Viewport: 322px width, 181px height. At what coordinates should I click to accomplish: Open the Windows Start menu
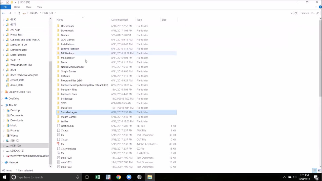click(5, 177)
